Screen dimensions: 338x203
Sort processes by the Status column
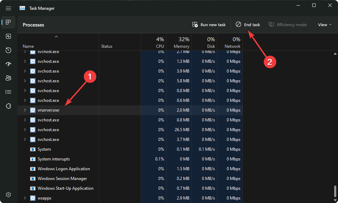107,46
